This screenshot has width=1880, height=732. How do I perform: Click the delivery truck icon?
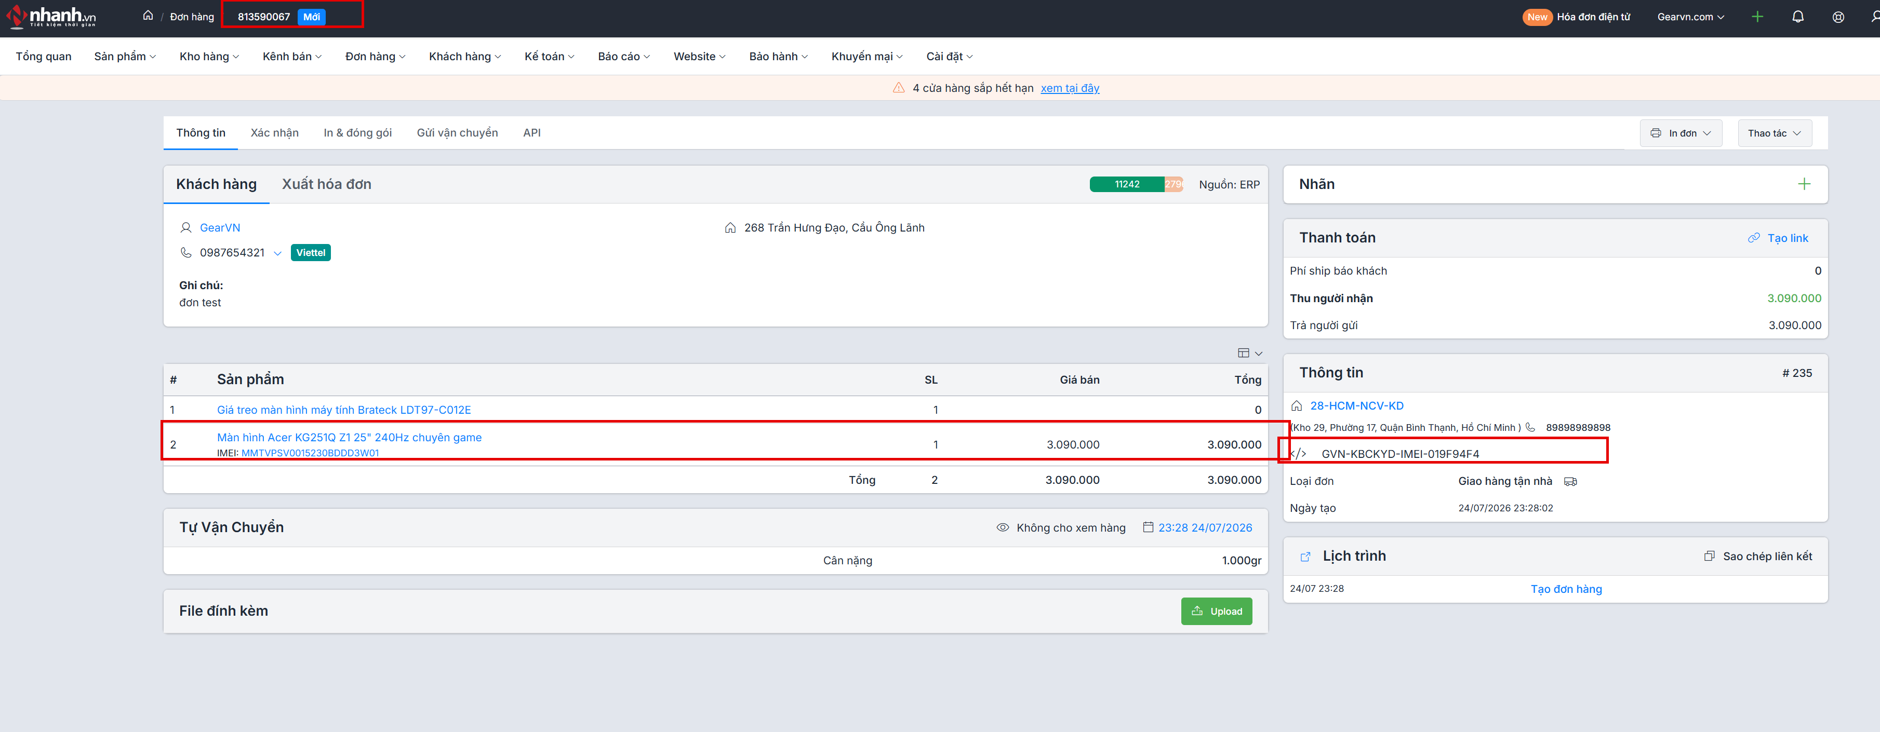click(1570, 482)
